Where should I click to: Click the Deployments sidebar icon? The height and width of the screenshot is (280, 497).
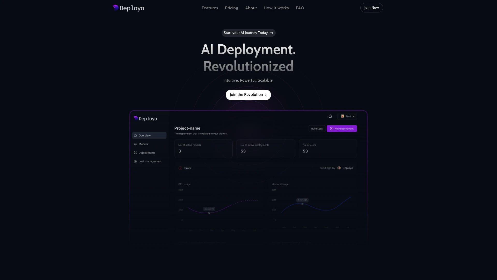[135, 152]
